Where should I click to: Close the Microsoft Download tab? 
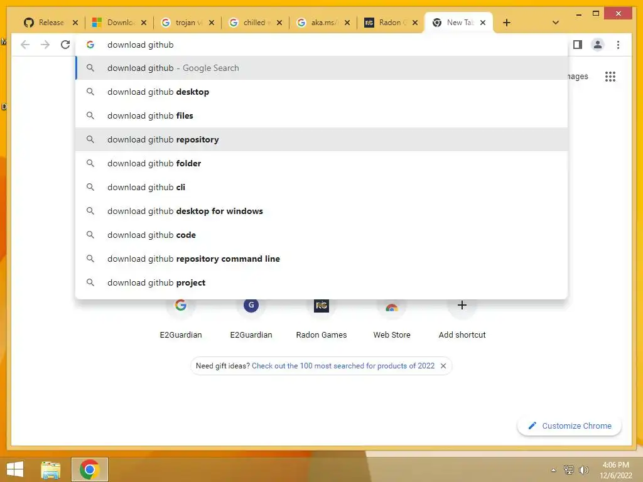tap(144, 23)
